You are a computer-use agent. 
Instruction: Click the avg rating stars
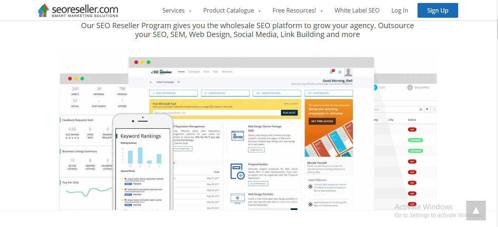(72, 138)
